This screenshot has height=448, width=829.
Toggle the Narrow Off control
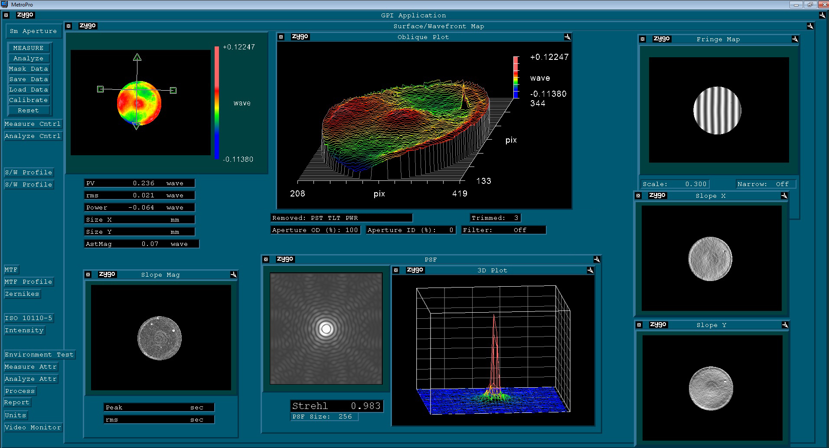tap(765, 184)
